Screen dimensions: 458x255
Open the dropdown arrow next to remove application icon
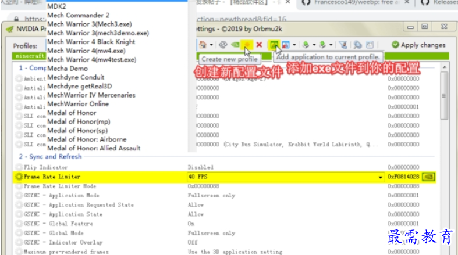pyautogui.click(x=294, y=45)
